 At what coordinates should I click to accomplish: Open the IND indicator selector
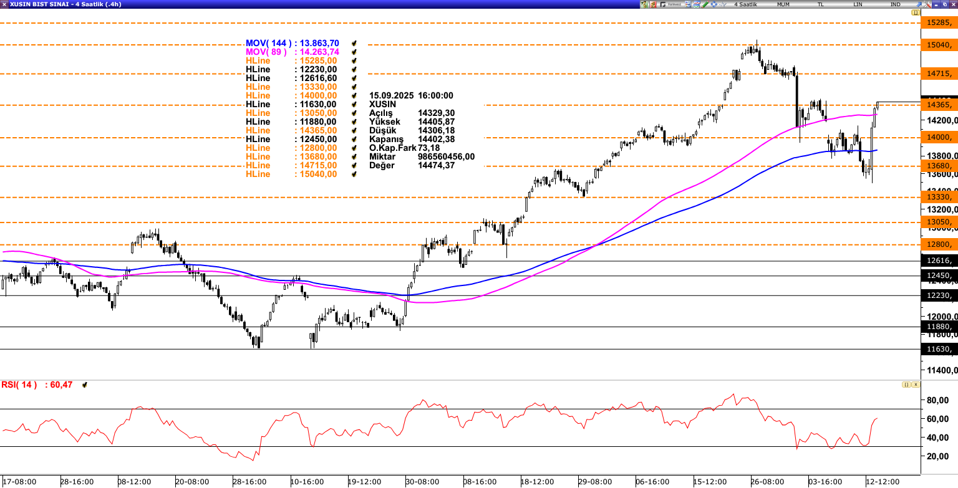click(x=895, y=4)
